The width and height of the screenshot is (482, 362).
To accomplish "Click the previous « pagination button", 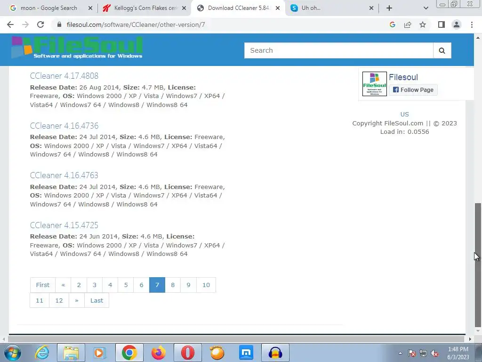I will tap(63, 285).
